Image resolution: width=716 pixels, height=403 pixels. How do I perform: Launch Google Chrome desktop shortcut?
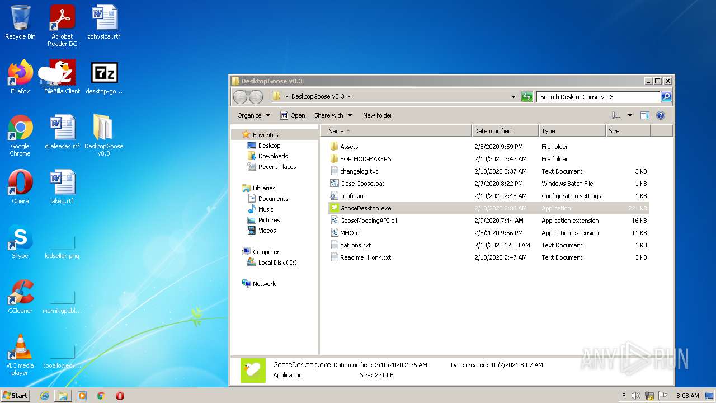20,135
